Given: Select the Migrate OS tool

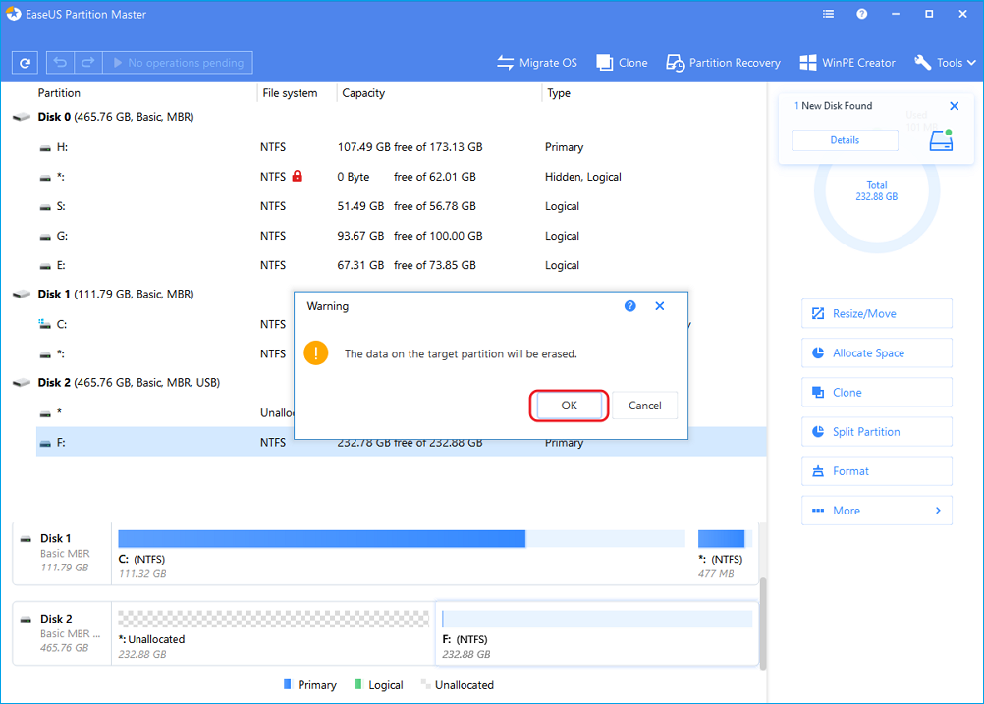Looking at the screenshot, I should click(537, 62).
